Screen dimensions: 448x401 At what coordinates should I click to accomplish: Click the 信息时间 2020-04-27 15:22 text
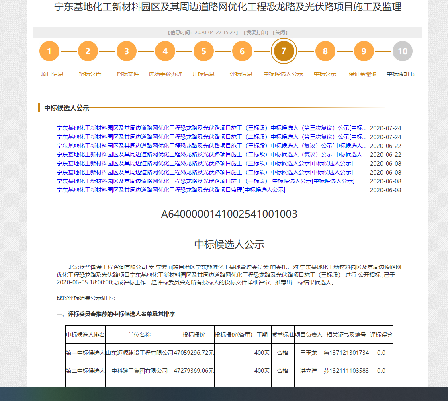click(x=203, y=32)
